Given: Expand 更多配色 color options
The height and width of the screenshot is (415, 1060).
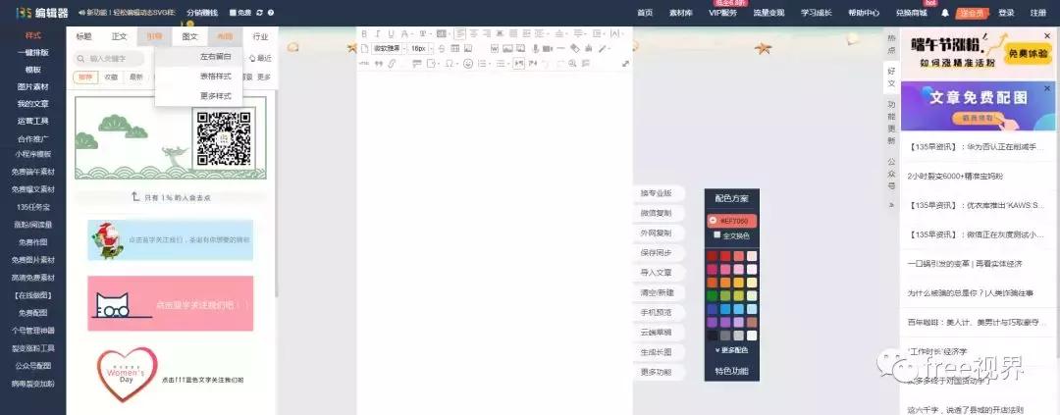Looking at the screenshot, I should (x=731, y=350).
